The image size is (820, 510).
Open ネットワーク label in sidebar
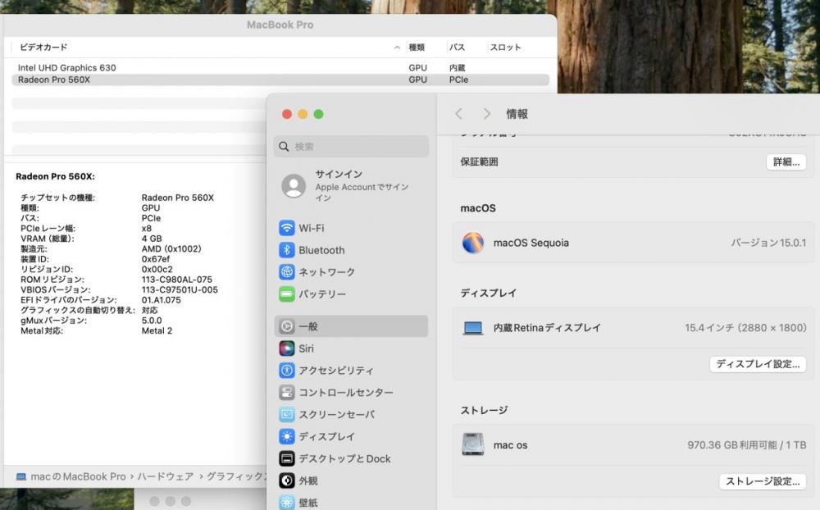pyautogui.click(x=327, y=272)
